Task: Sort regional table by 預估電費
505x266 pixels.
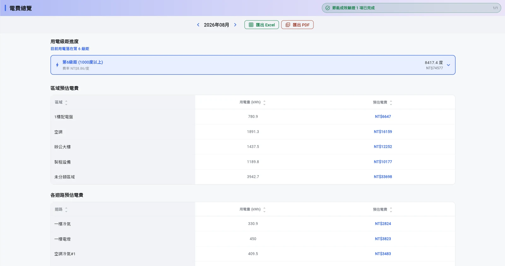Action: click(391, 103)
